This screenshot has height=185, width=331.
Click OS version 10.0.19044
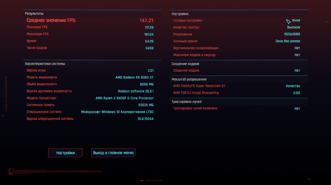145,119
